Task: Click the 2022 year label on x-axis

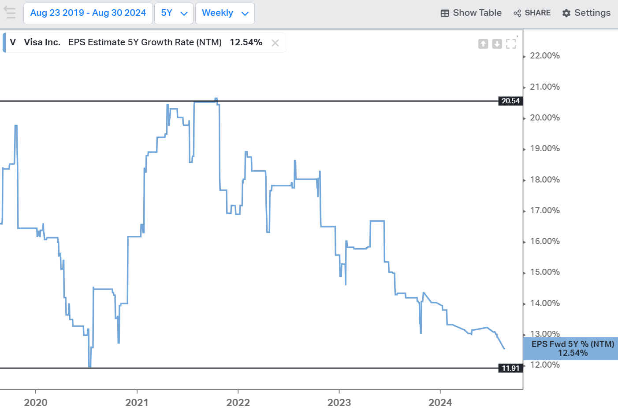Action: coord(238,402)
